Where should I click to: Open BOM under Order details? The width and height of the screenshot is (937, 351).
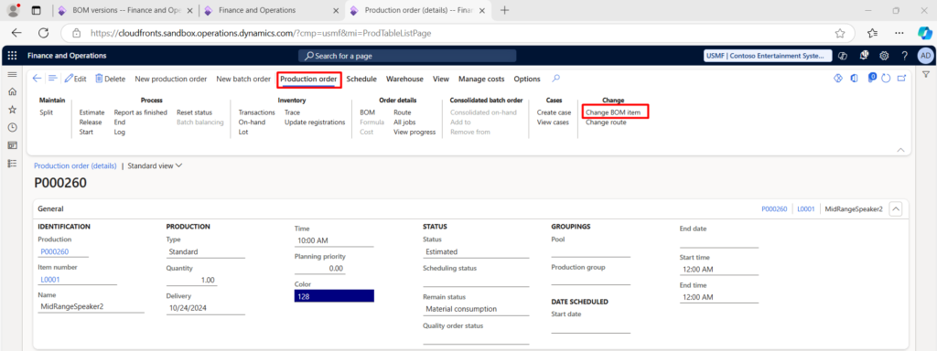coord(368,112)
